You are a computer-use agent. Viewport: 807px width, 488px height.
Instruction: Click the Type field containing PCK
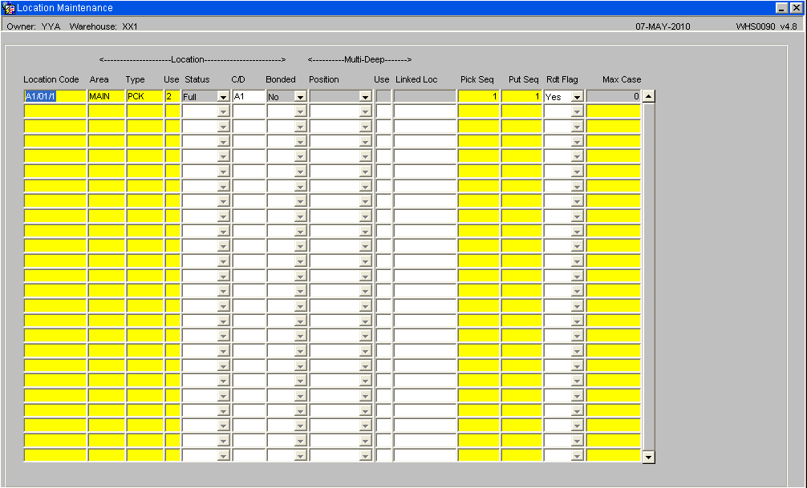pos(145,96)
